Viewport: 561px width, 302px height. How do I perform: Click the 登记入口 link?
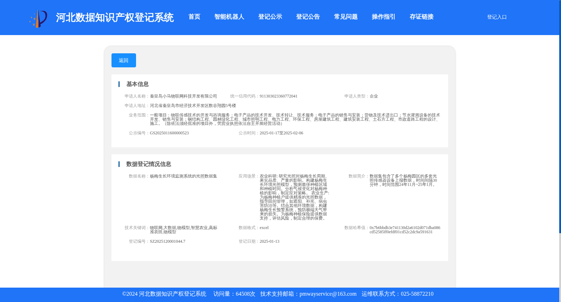click(497, 17)
